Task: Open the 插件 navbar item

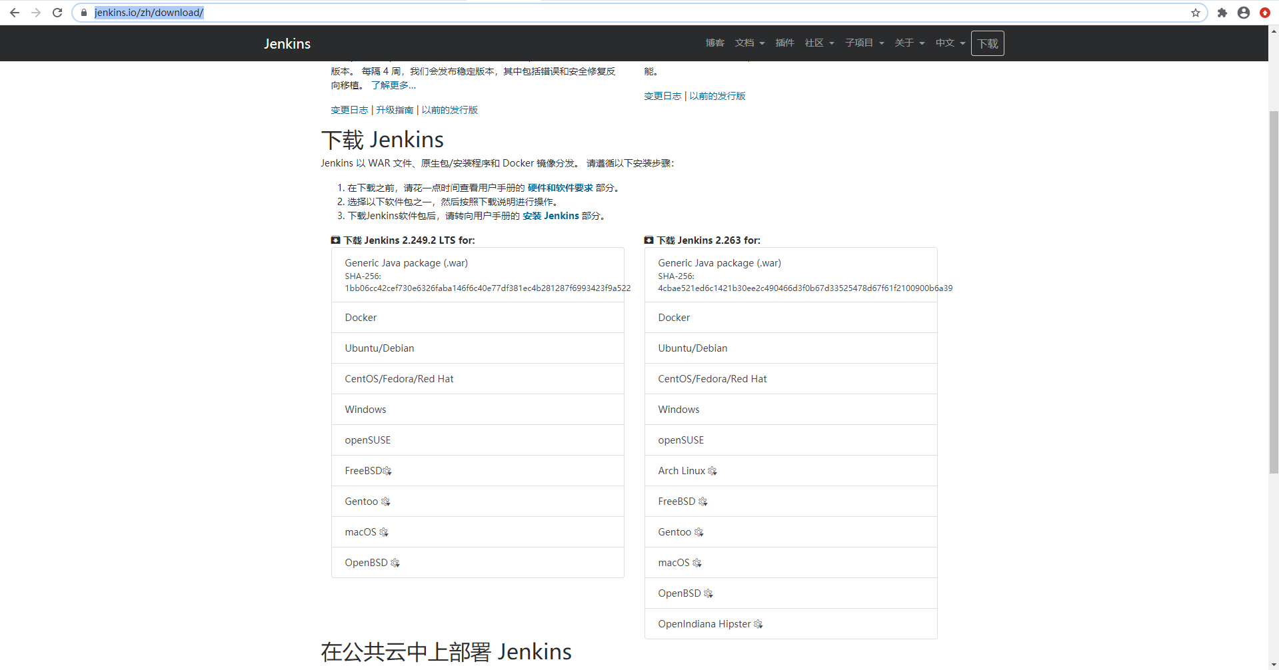Action: click(x=784, y=43)
